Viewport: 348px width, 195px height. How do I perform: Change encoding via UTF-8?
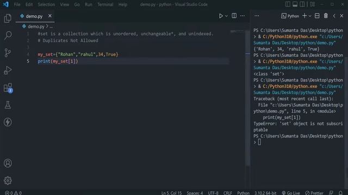(213, 193)
